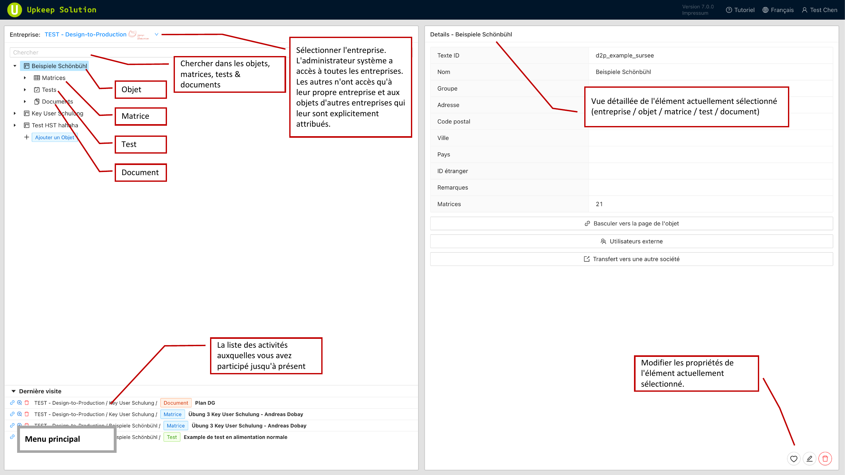Open the Entreprise dropdown chevron
This screenshot has width=845, height=475.
point(157,35)
